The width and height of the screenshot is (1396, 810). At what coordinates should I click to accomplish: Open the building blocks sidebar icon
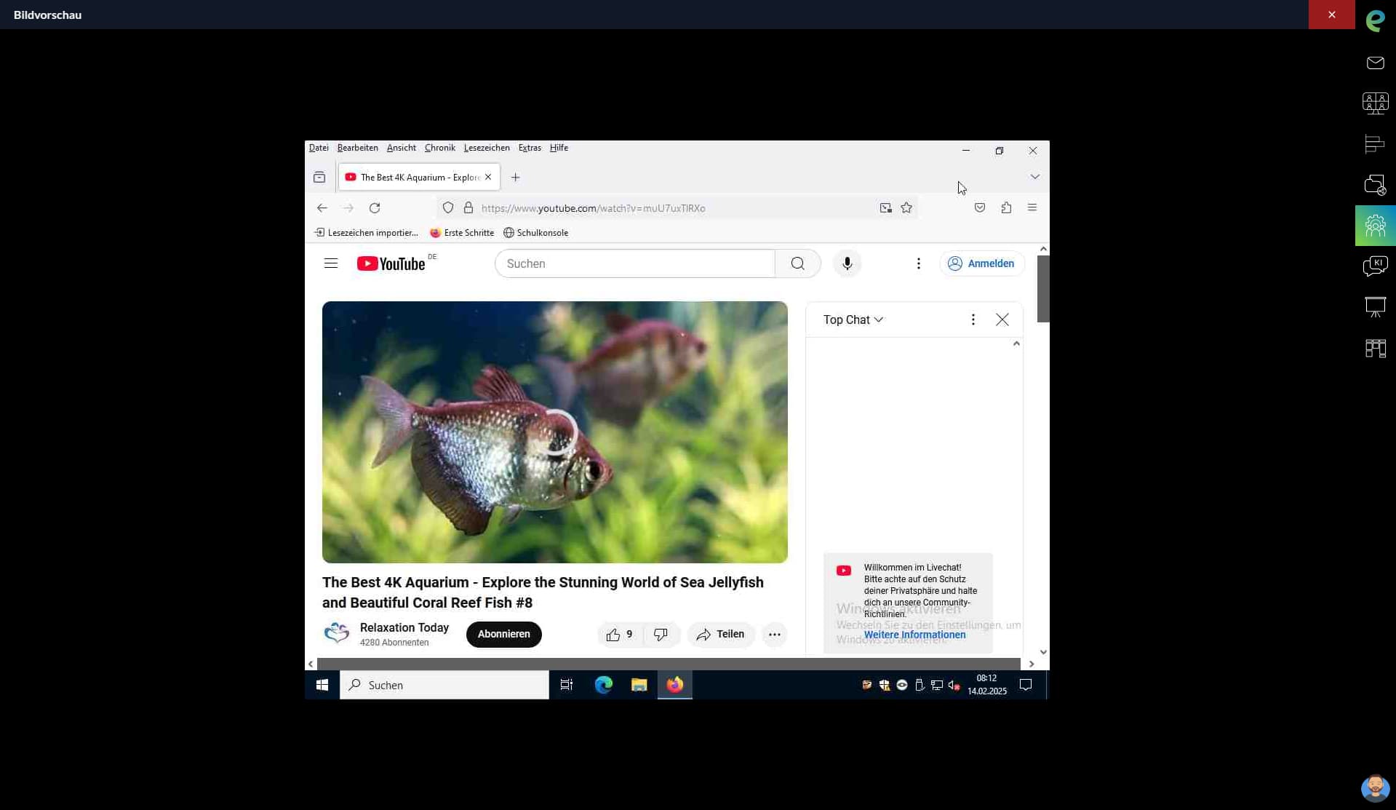coord(1375,348)
